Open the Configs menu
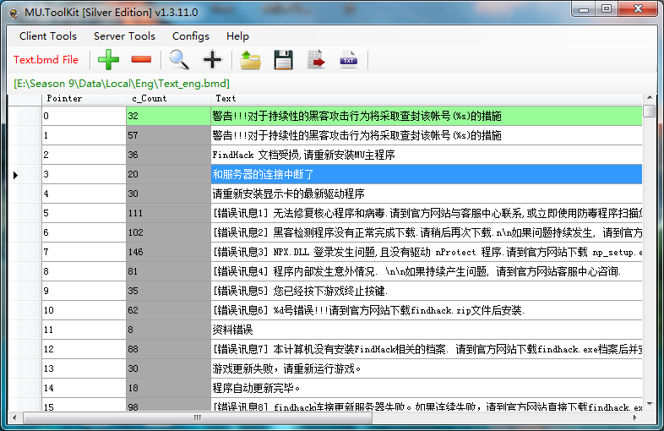Image resolution: width=664 pixels, height=431 pixels. pos(191,36)
